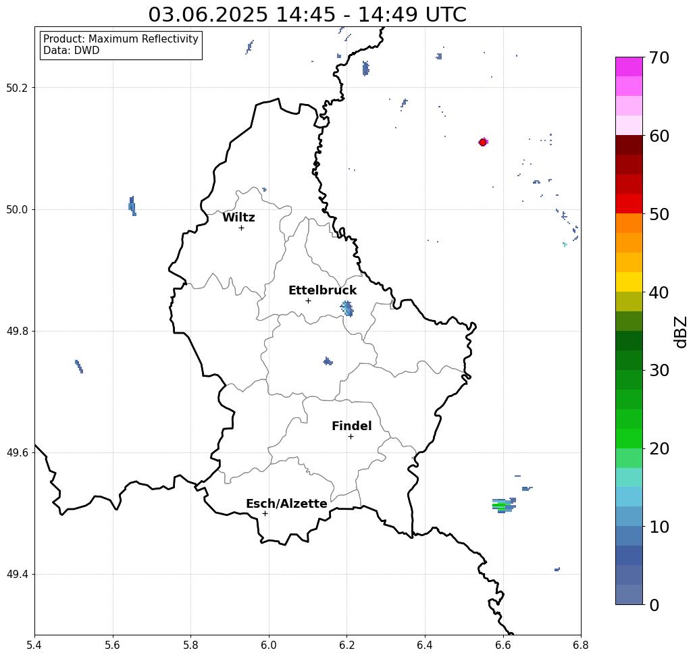Click the 6.0 longitude axis label
Image resolution: width=695 pixels, height=657 pixels.
point(269,645)
